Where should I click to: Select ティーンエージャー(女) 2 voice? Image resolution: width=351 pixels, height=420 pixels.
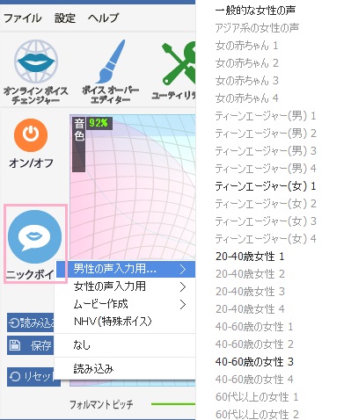(x=266, y=204)
